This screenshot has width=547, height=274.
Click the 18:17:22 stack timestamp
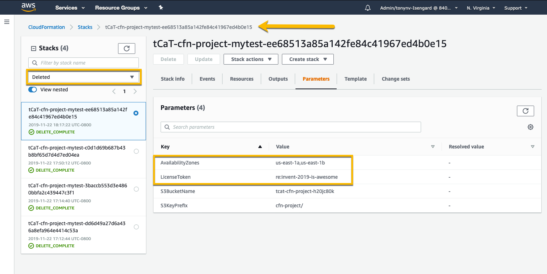coord(60,125)
